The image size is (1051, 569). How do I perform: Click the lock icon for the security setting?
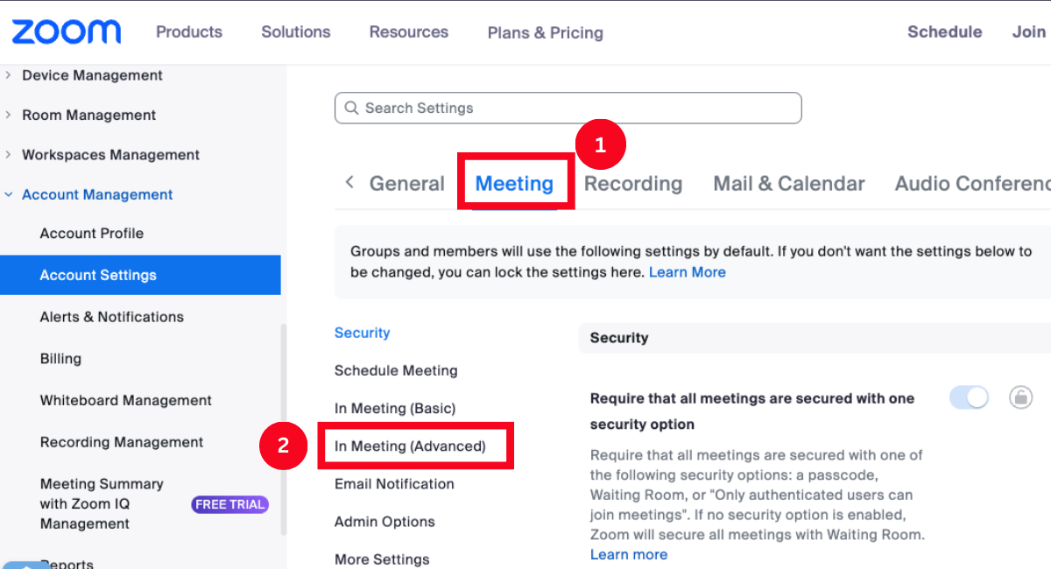pyautogui.click(x=1020, y=397)
